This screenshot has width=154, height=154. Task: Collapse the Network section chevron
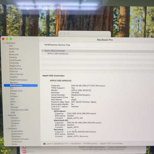tap(6, 115)
